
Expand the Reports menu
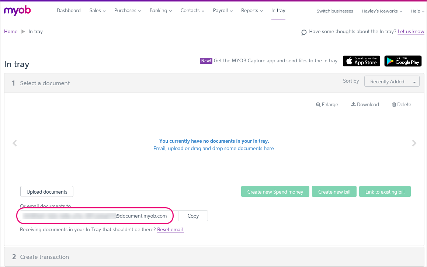[x=252, y=11]
